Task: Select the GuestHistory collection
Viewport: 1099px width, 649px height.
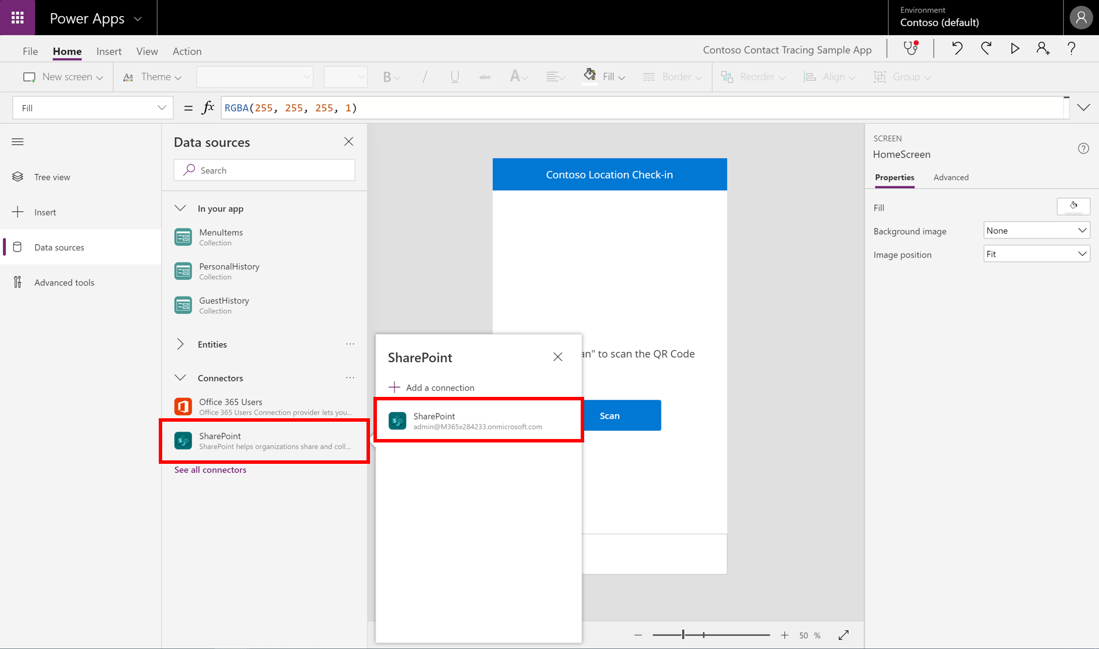Action: click(x=264, y=305)
